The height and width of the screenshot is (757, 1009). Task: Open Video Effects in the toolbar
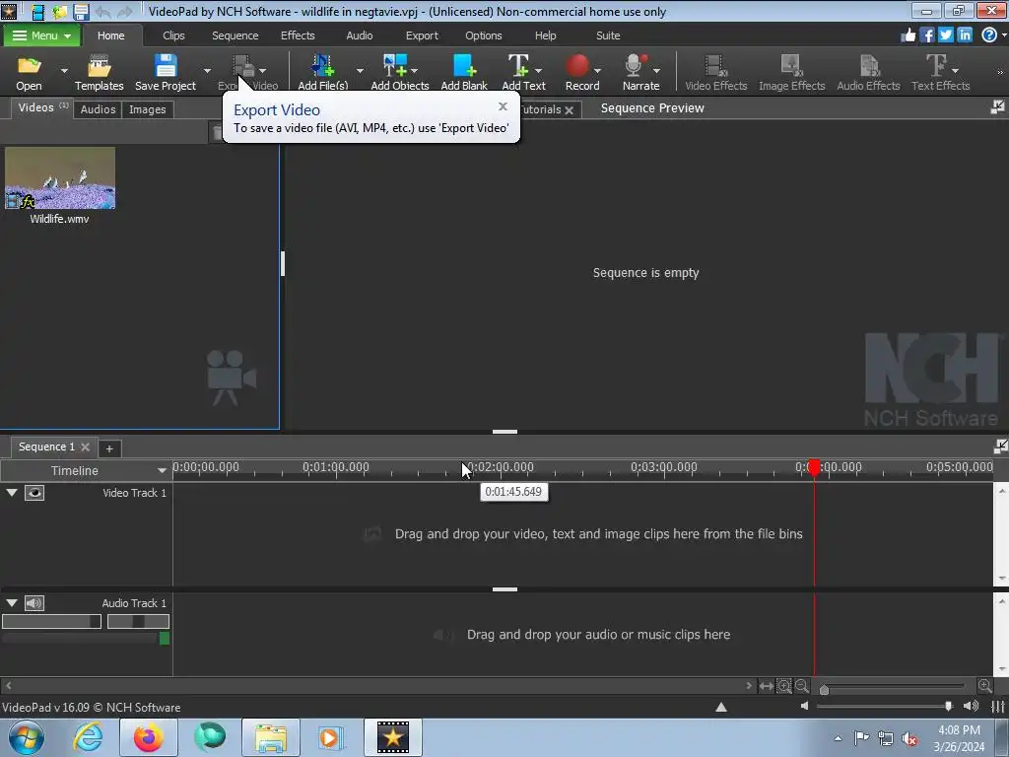(x=715, y=72)
